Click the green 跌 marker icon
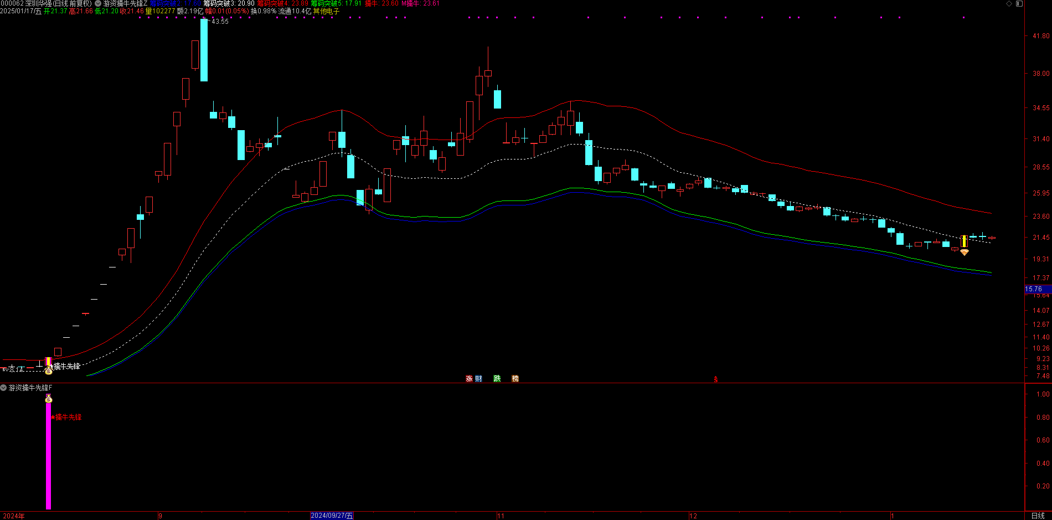Viewport: 1052px width, 520px height. pos(497,379)
